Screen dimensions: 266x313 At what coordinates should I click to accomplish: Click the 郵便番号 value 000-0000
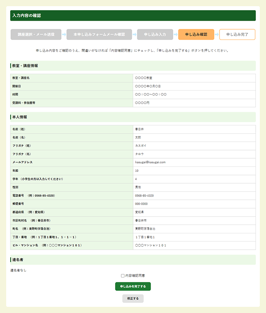(x=141, y=204)
